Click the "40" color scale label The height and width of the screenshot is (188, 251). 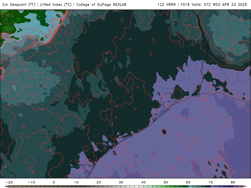[143, 182]
